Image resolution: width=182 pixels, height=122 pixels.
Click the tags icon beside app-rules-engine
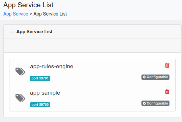pos(20,72)
